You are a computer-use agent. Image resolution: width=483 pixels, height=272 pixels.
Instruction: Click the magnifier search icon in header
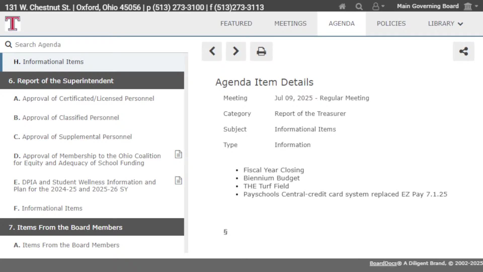[x=359, y=6]
